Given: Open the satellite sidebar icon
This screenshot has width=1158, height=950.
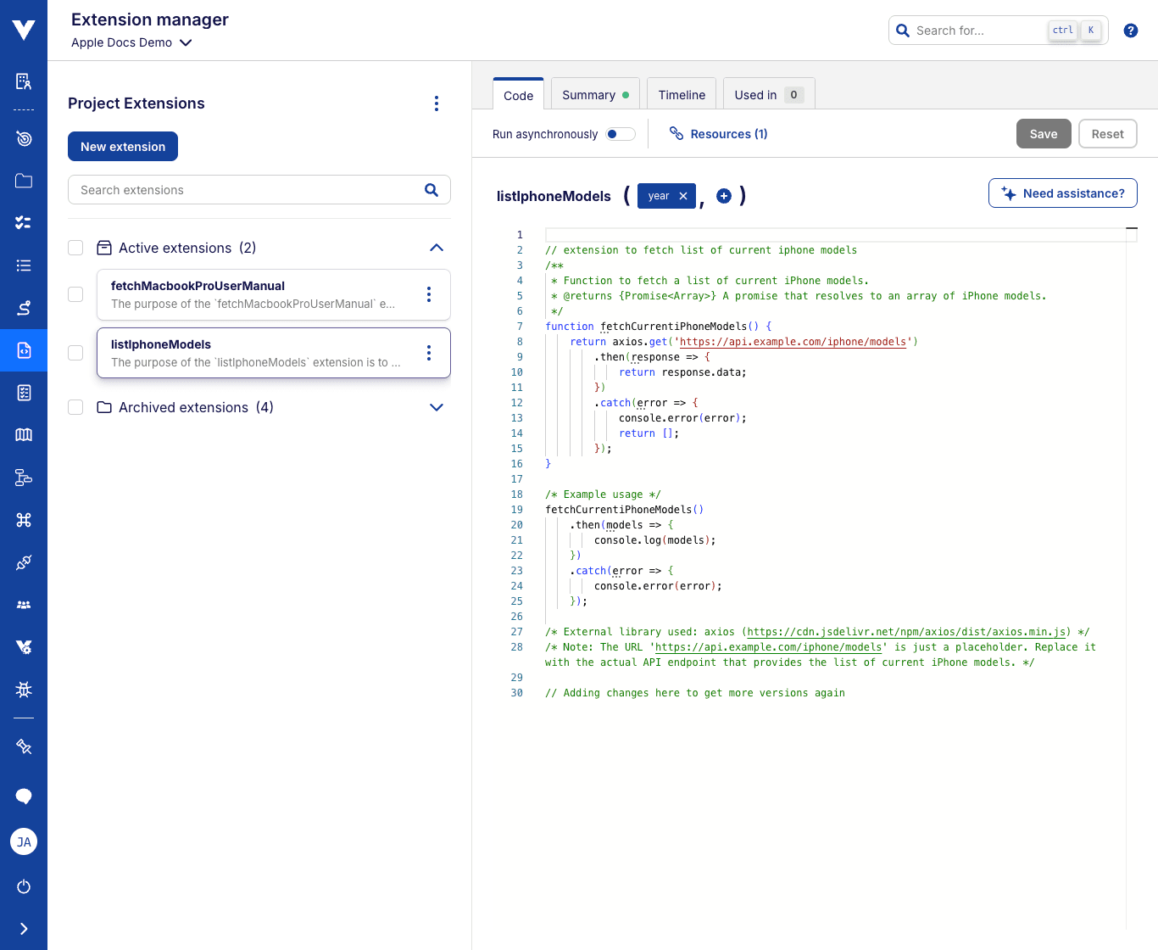Looking at the screenshot, I should 24,746.
